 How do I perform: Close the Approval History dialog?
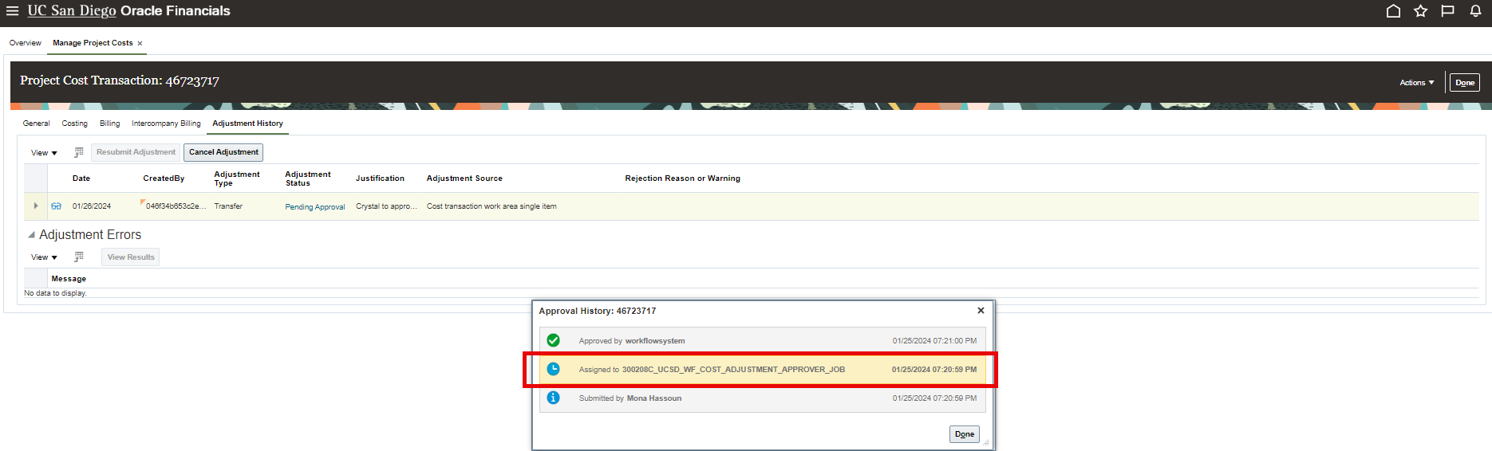pos(981,311)
